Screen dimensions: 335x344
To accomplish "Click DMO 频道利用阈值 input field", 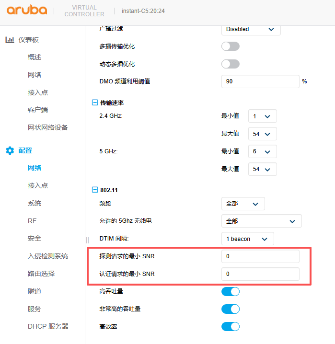I will 260,81.
